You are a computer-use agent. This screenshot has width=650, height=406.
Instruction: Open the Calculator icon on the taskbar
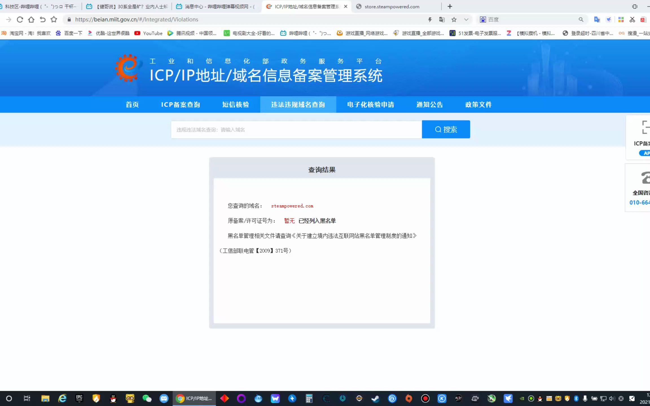[x=309, y=398]
